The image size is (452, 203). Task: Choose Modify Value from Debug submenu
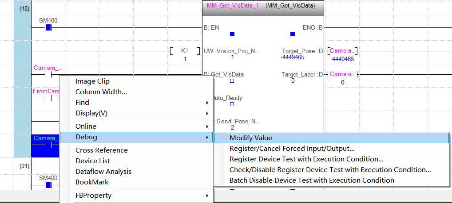coord(251,138)
